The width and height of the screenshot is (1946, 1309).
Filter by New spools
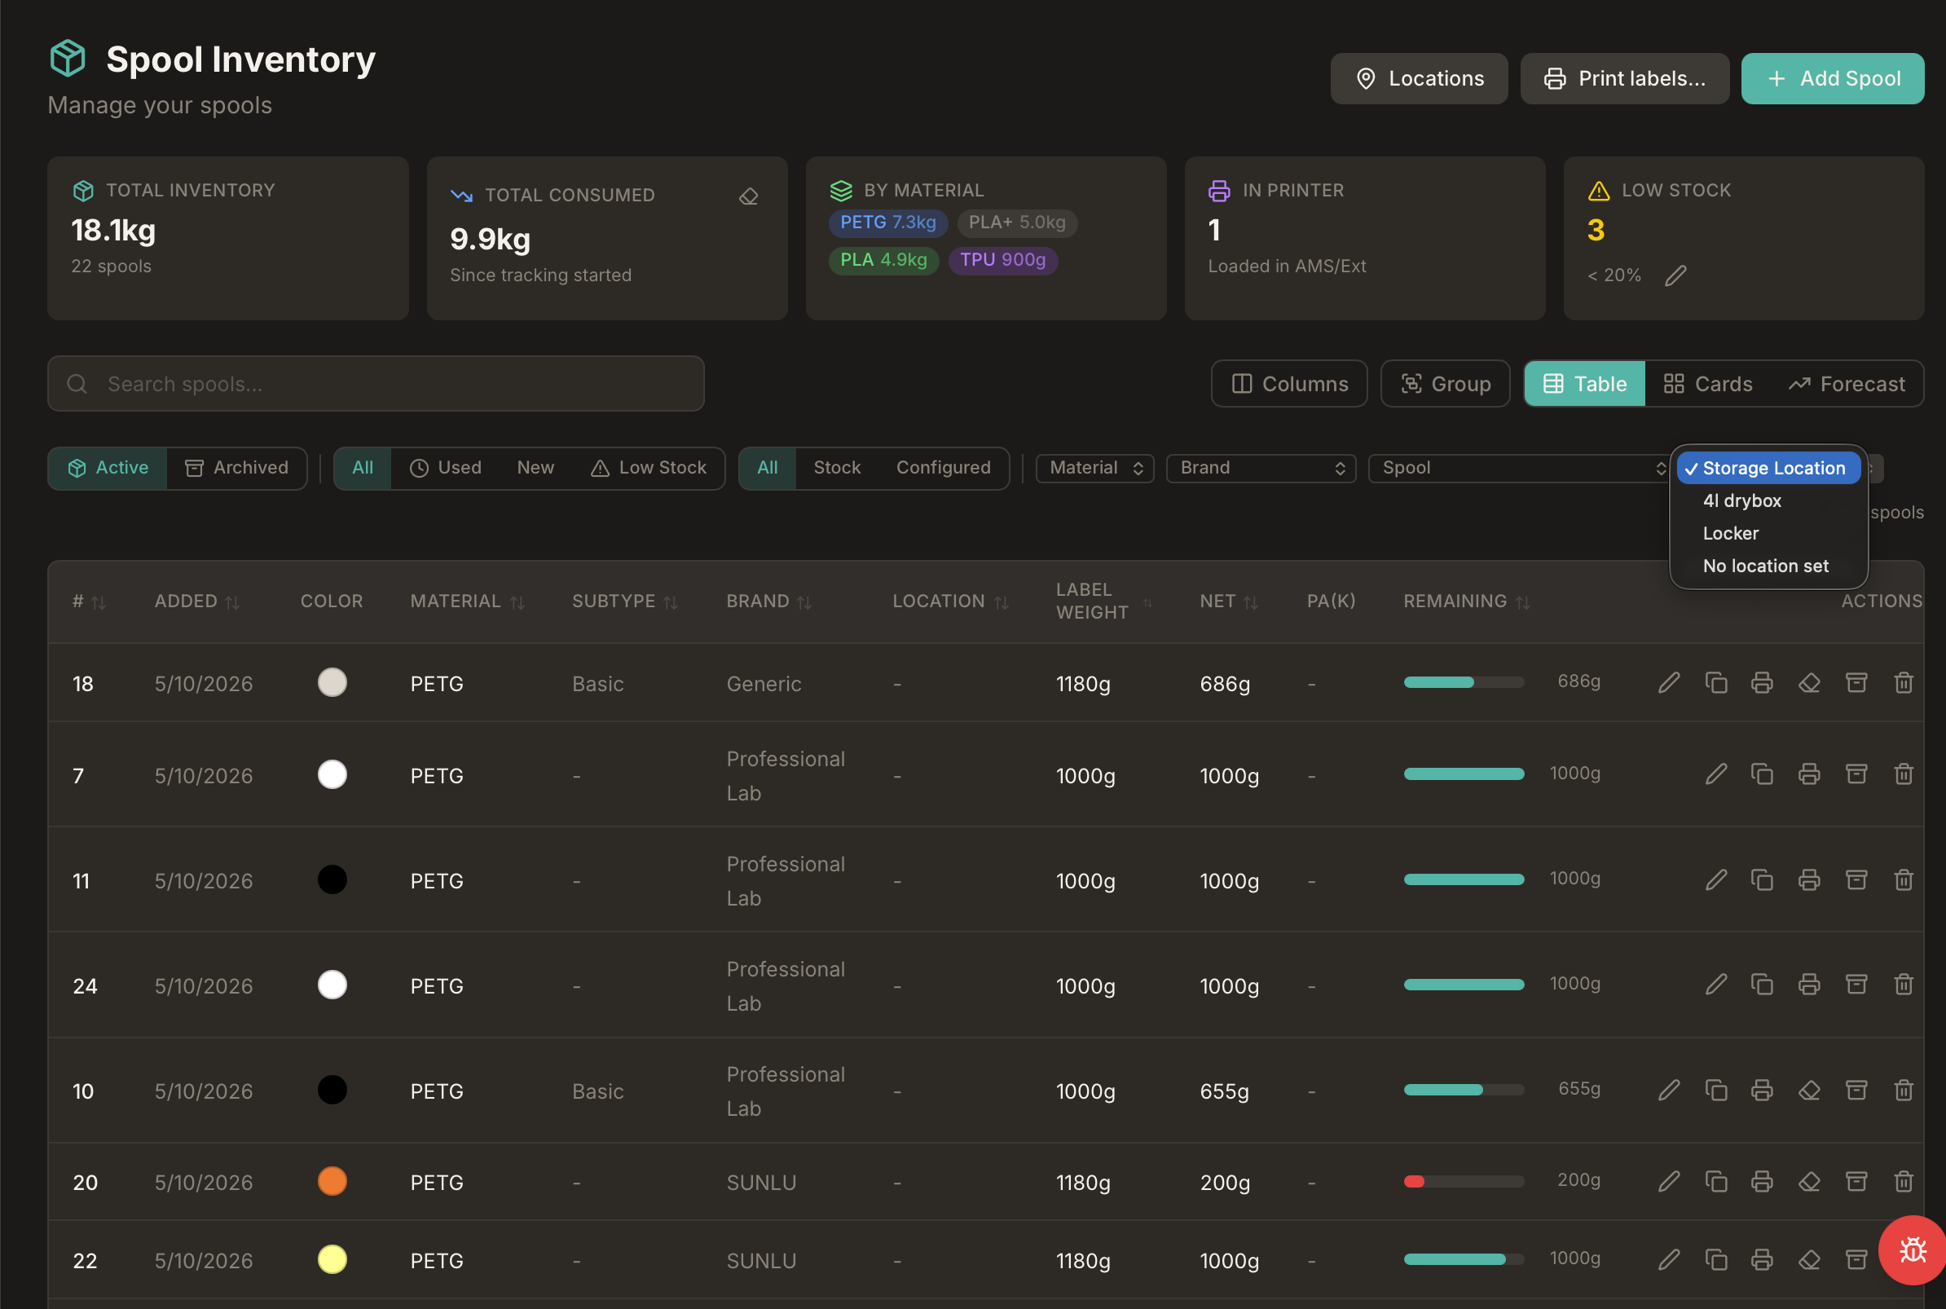coord(535,469)
